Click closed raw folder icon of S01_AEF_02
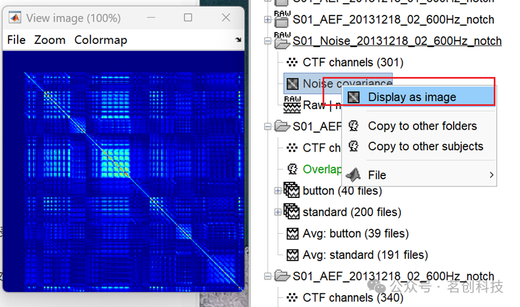520x307 pixels. [282, 19]
